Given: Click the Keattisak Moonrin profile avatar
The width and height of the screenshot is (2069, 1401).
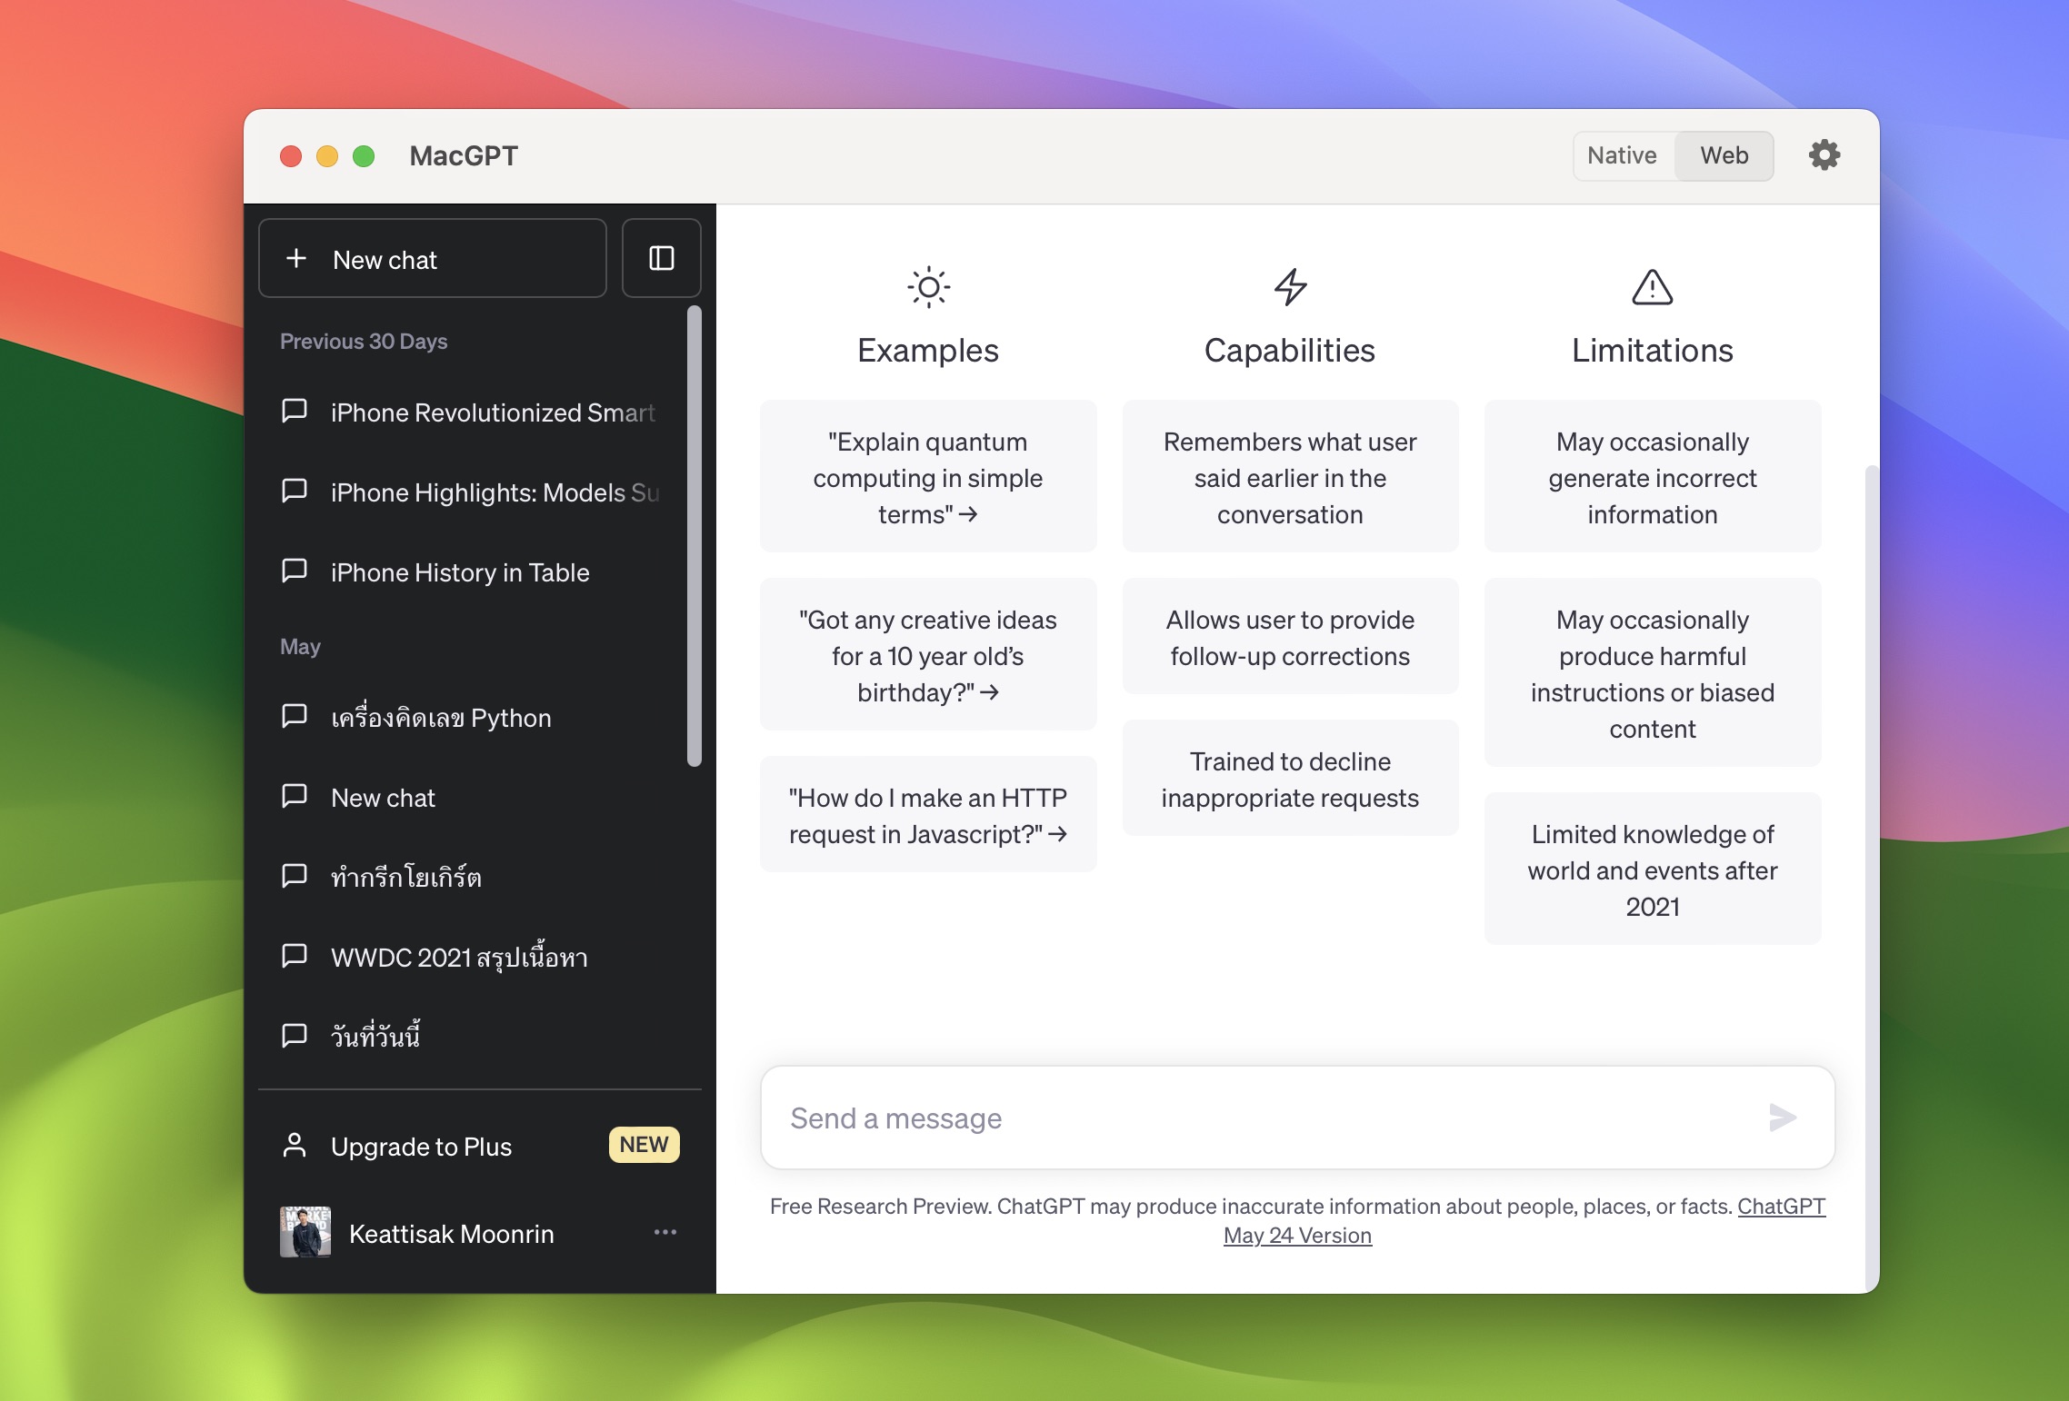Looking at the screenshot, I should click(x=305, y=1233).
